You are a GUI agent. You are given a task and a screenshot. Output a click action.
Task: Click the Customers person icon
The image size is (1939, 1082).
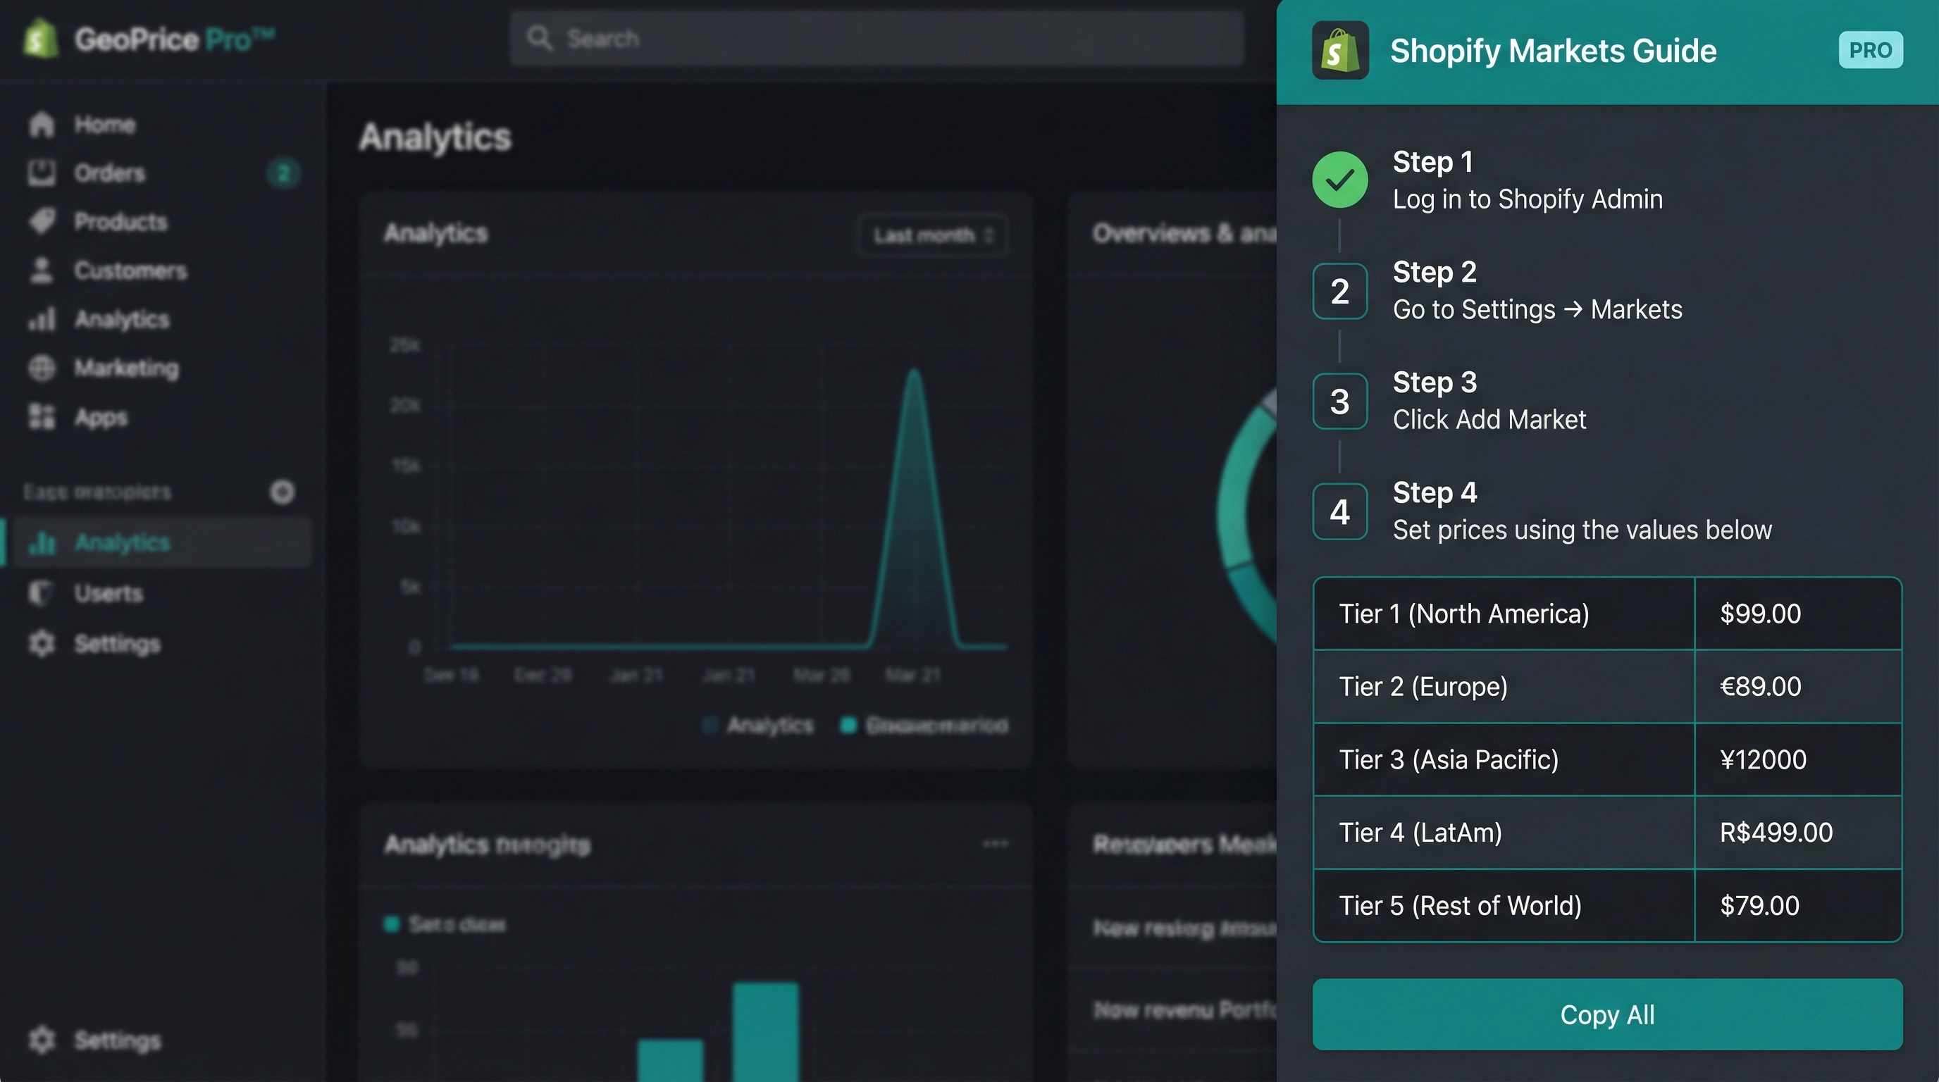(42, 270)
